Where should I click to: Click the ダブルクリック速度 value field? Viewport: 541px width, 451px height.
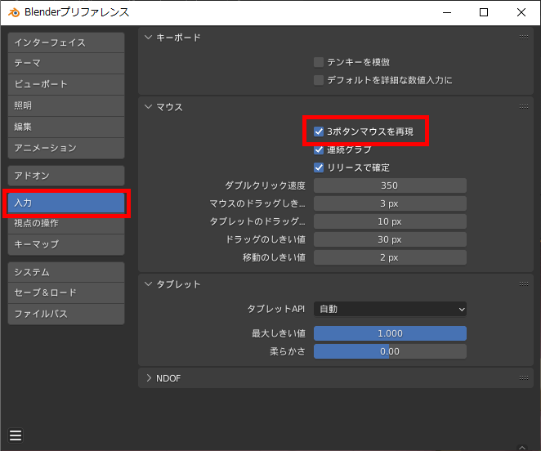click(x=390, y=185)
